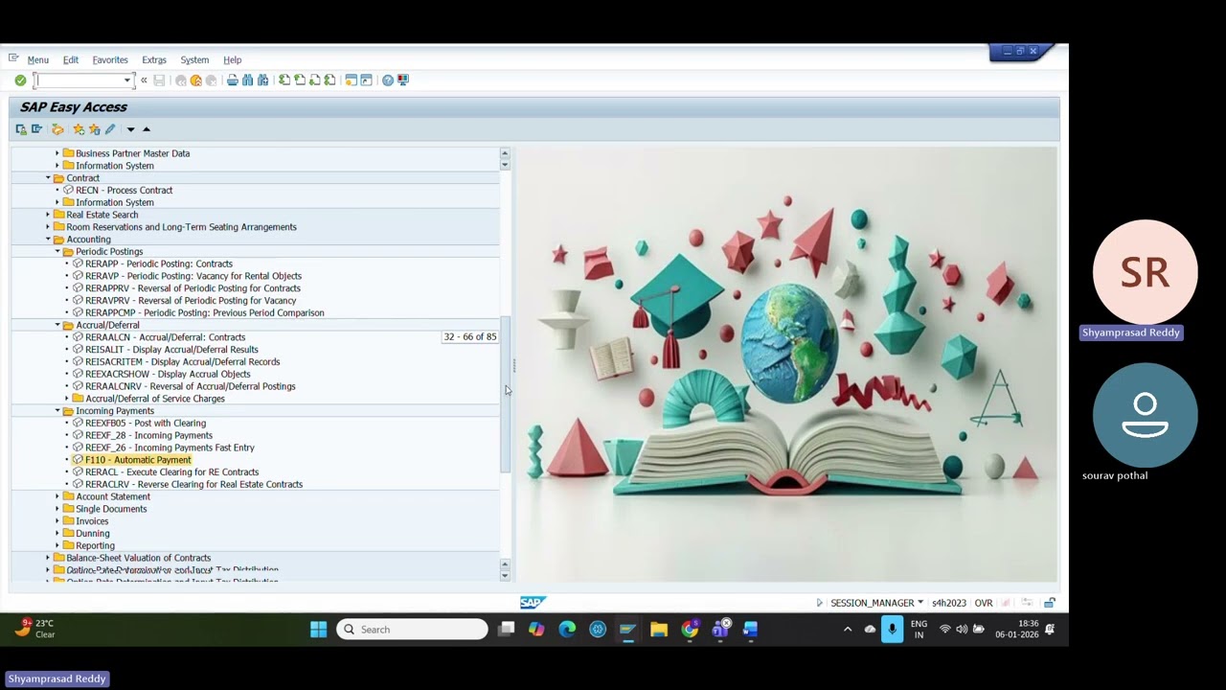Collapse the Contract folder
The width and height of the screenshot is (1226, 690).
[x=48, y=178]
